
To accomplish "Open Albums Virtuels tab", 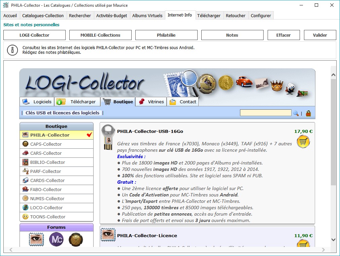I will 147,15.
